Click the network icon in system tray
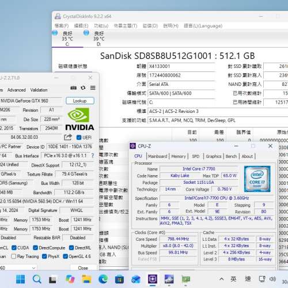The width and height of the screenshot is (288, 288). click(262, 279)
